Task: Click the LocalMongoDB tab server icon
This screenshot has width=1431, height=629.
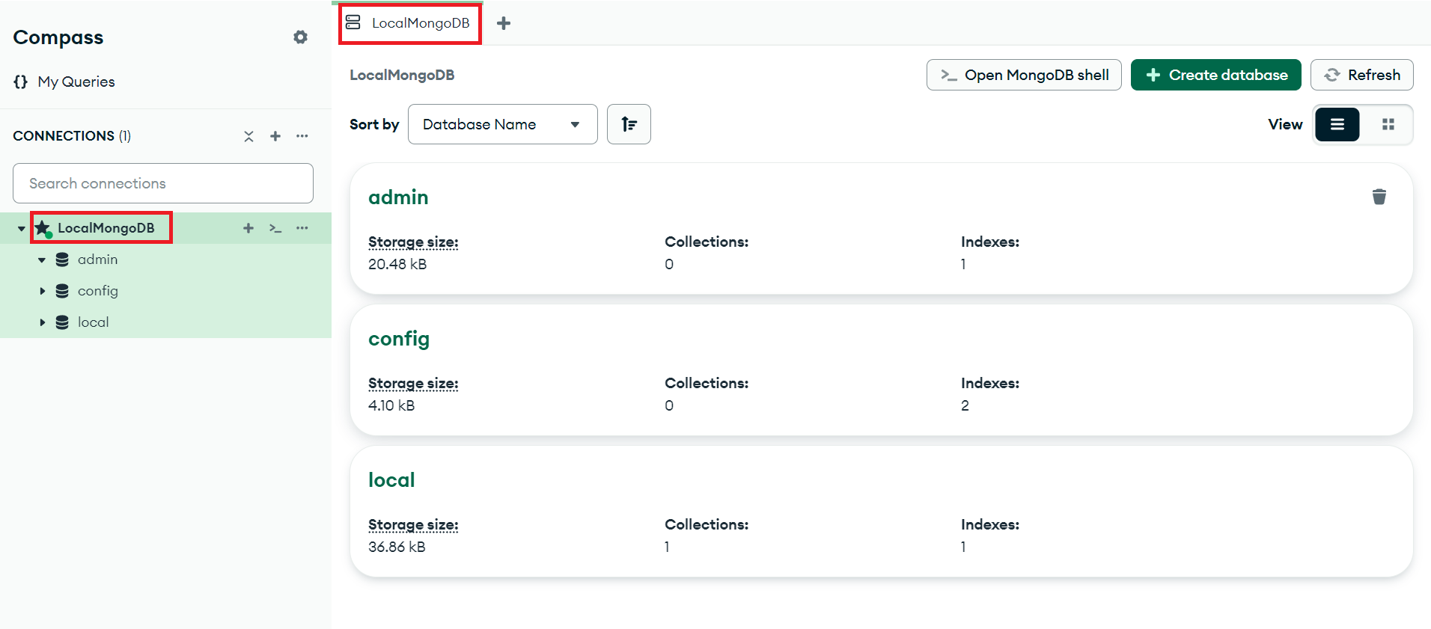Action: point(353,22)
